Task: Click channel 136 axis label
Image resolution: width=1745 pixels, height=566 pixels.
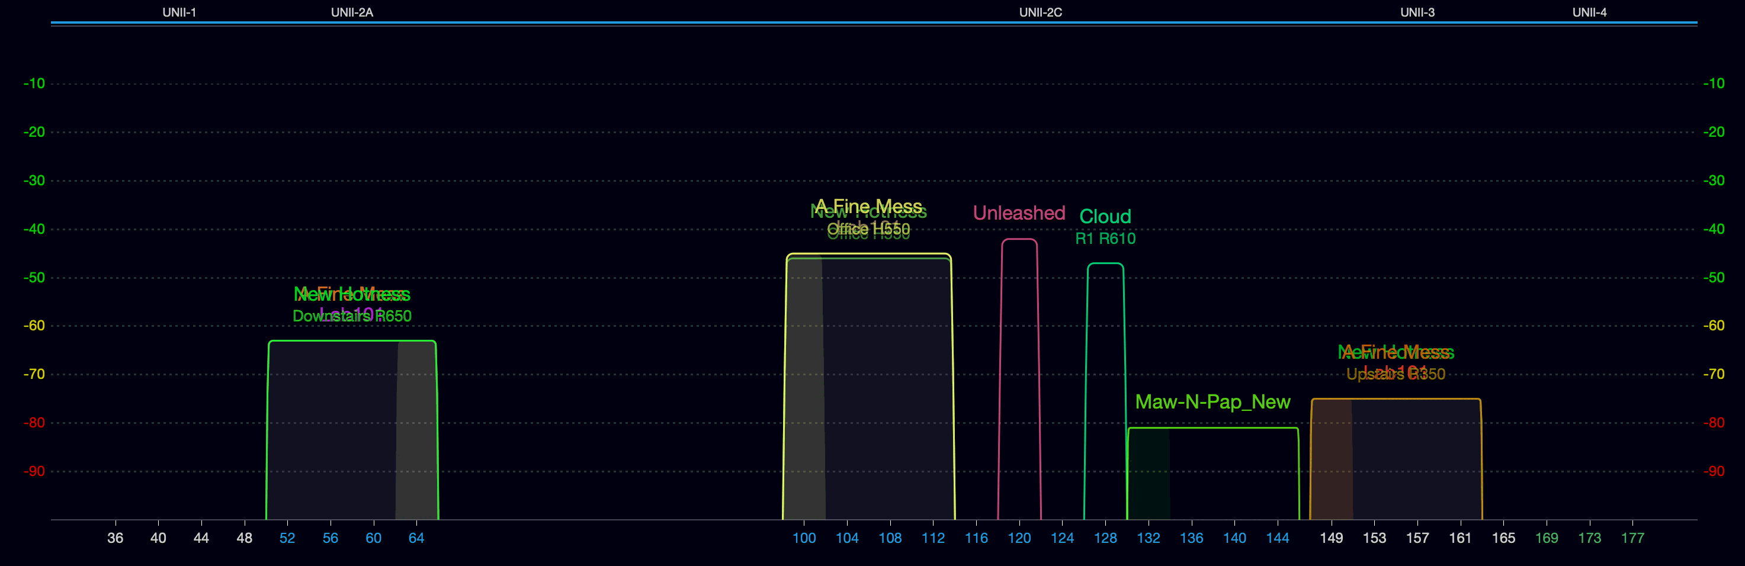Action: tap(1191, 538)
